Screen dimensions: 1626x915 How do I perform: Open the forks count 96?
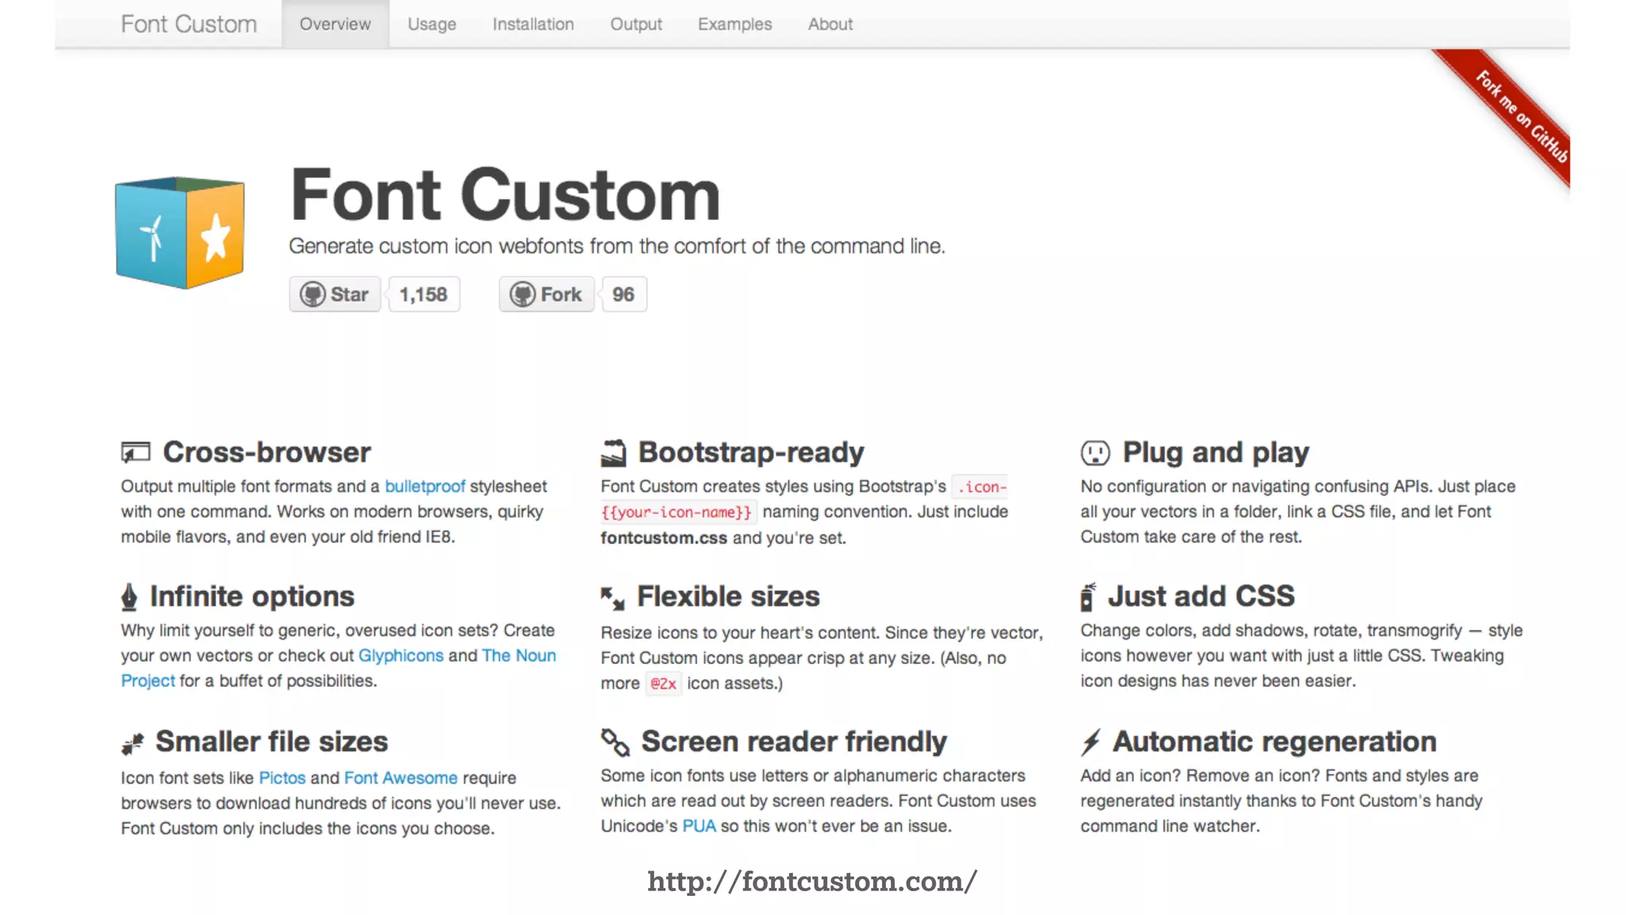pyautogui.click(x=623, y=295)
